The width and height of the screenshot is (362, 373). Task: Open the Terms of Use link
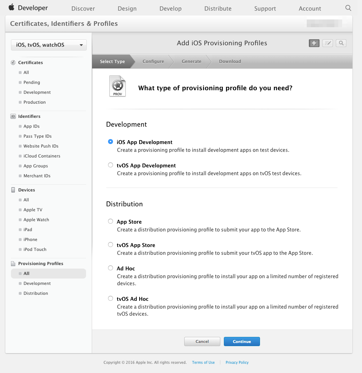pos(203,362)
